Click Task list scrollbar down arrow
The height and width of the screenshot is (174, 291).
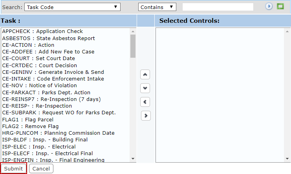[x=133, y=159]
